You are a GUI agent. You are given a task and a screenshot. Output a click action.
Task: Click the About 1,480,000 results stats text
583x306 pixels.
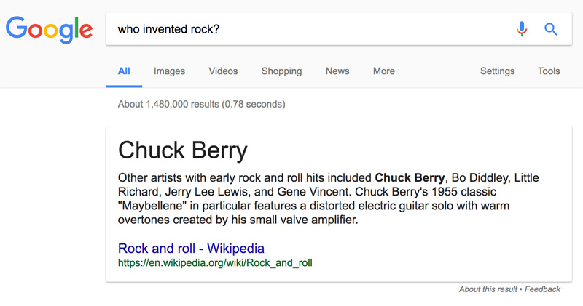(201, 104)
